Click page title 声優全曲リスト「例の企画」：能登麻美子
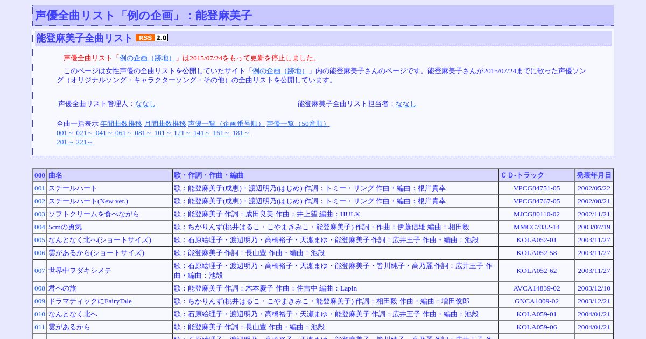Screen dimensions: 646x339 click(x=143, y=16)
